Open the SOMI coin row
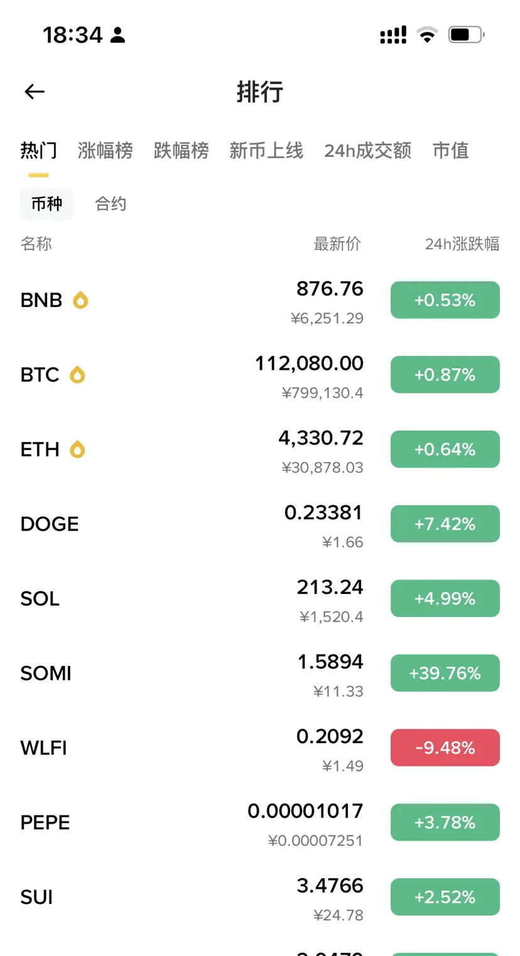The height and width of the screenshot is (956, 520). coord(260,674)
